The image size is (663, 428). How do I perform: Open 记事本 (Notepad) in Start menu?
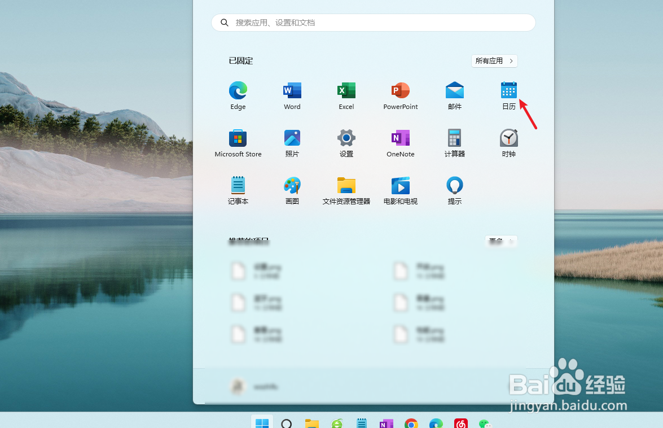[238, 191]
